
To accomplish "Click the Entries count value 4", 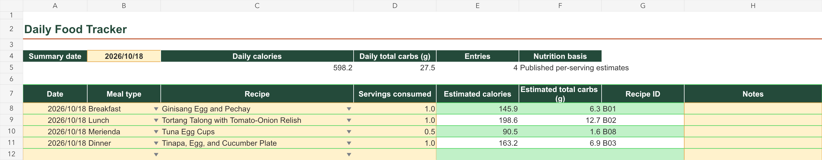I will click(x=477, y=68).
